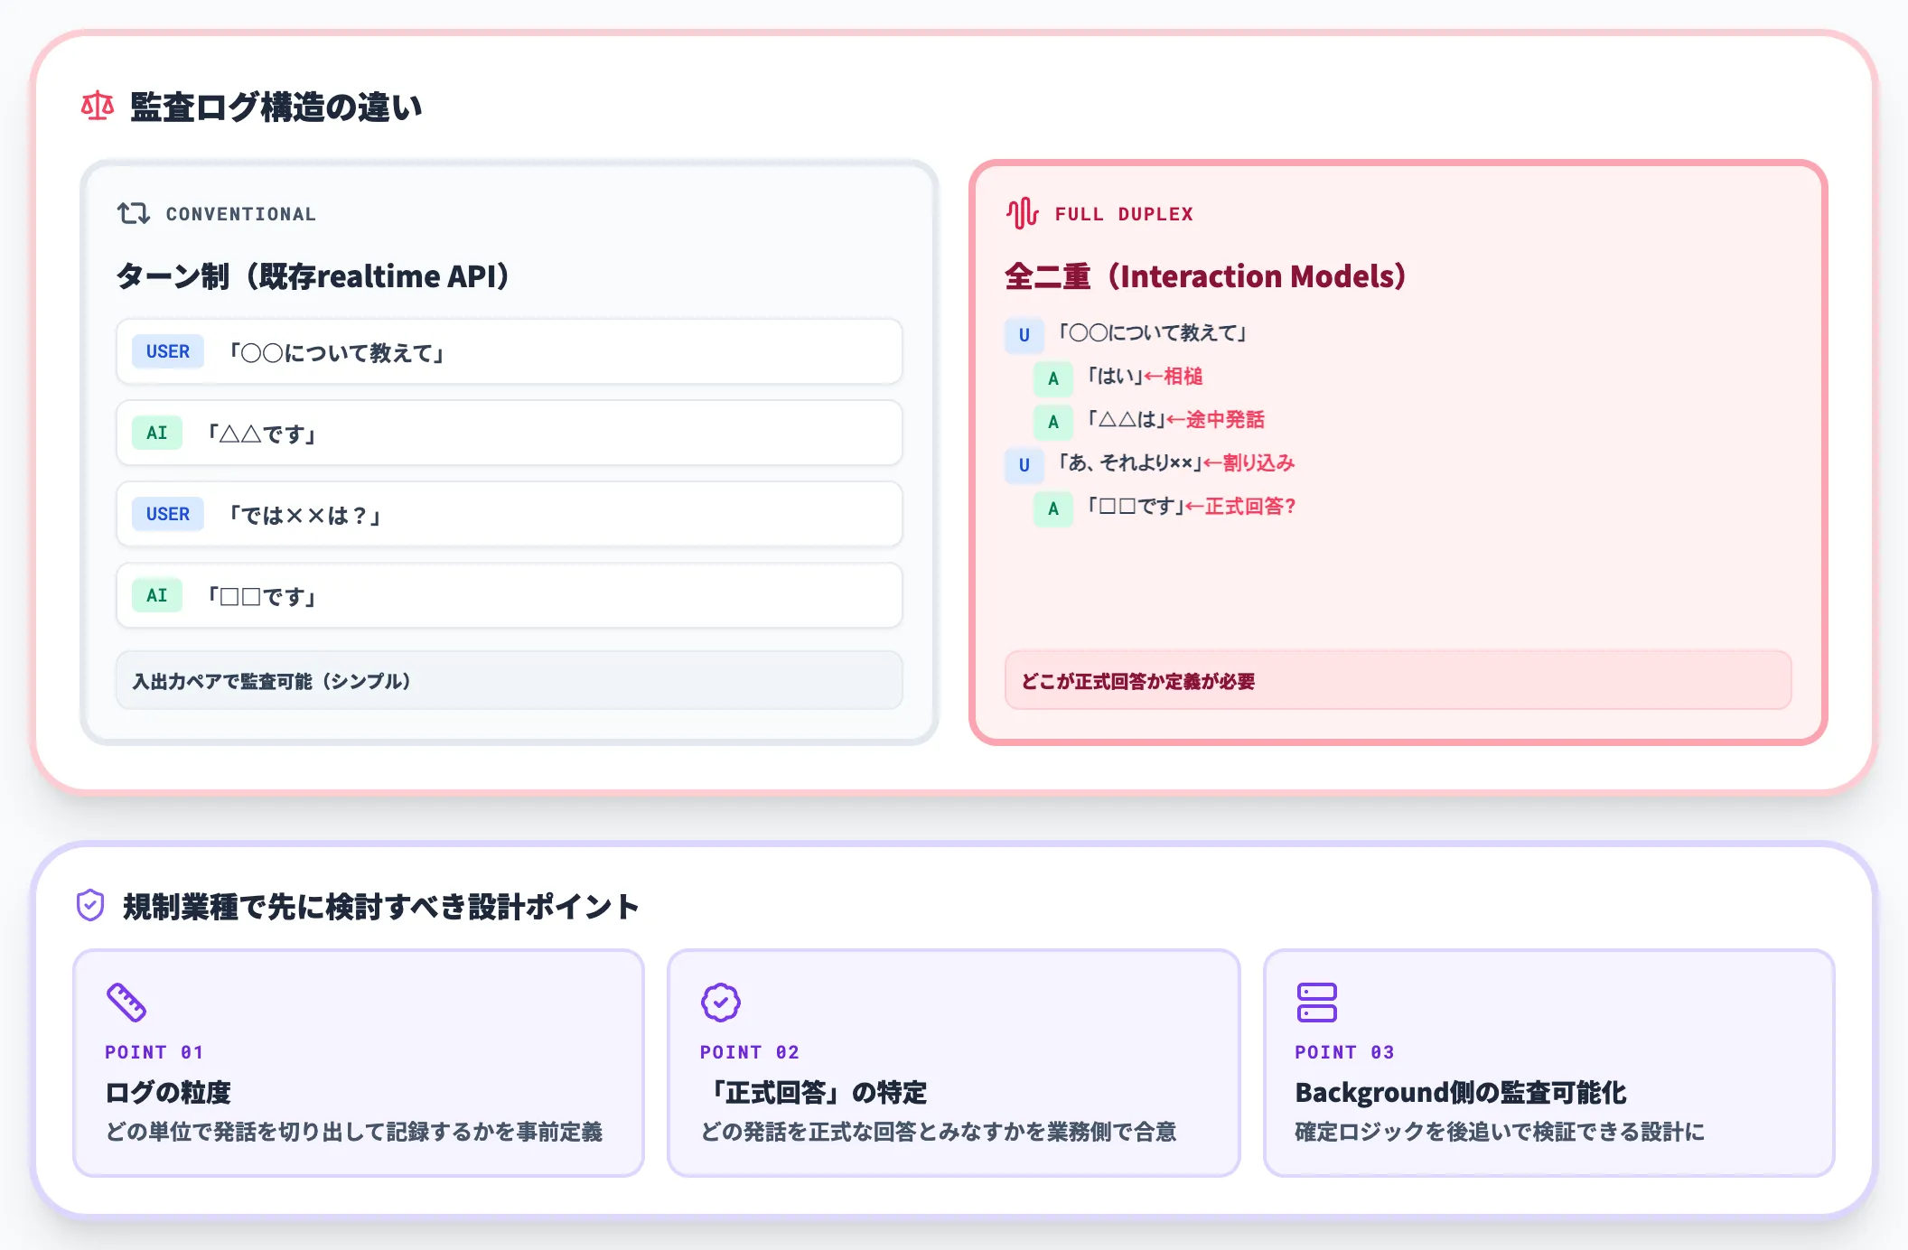Click the waveform icon next to FULL DUPLEX

coord(1023,213)
